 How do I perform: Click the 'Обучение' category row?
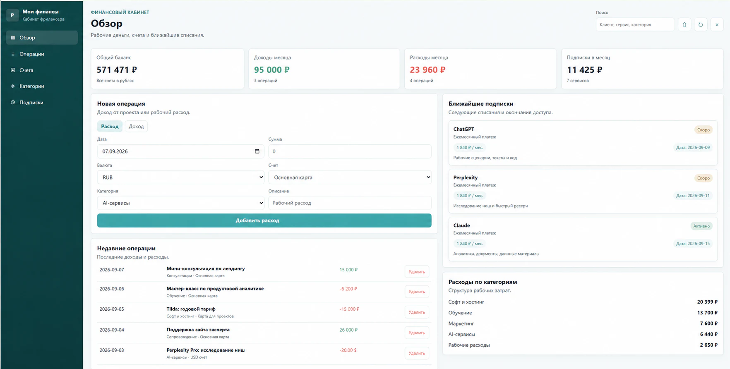(x=583, y=313)
